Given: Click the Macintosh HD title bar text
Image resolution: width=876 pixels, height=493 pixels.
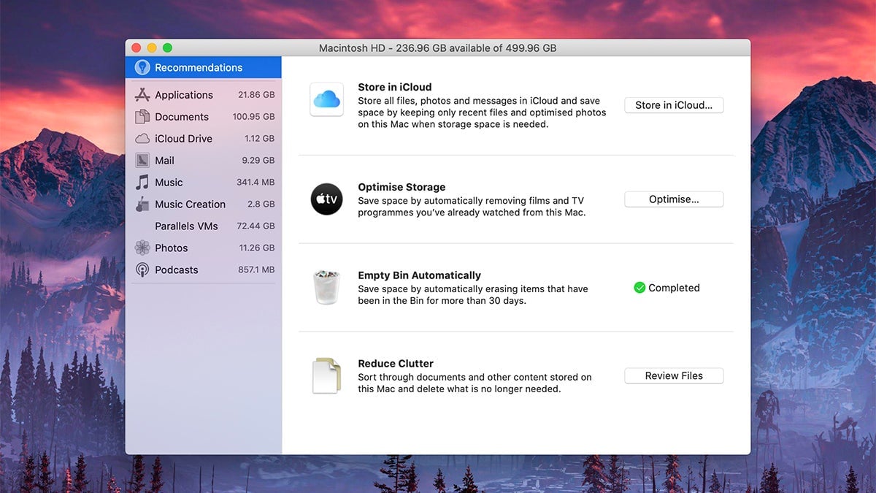Looking at the screenshot, I should click(x=438, y=47).
